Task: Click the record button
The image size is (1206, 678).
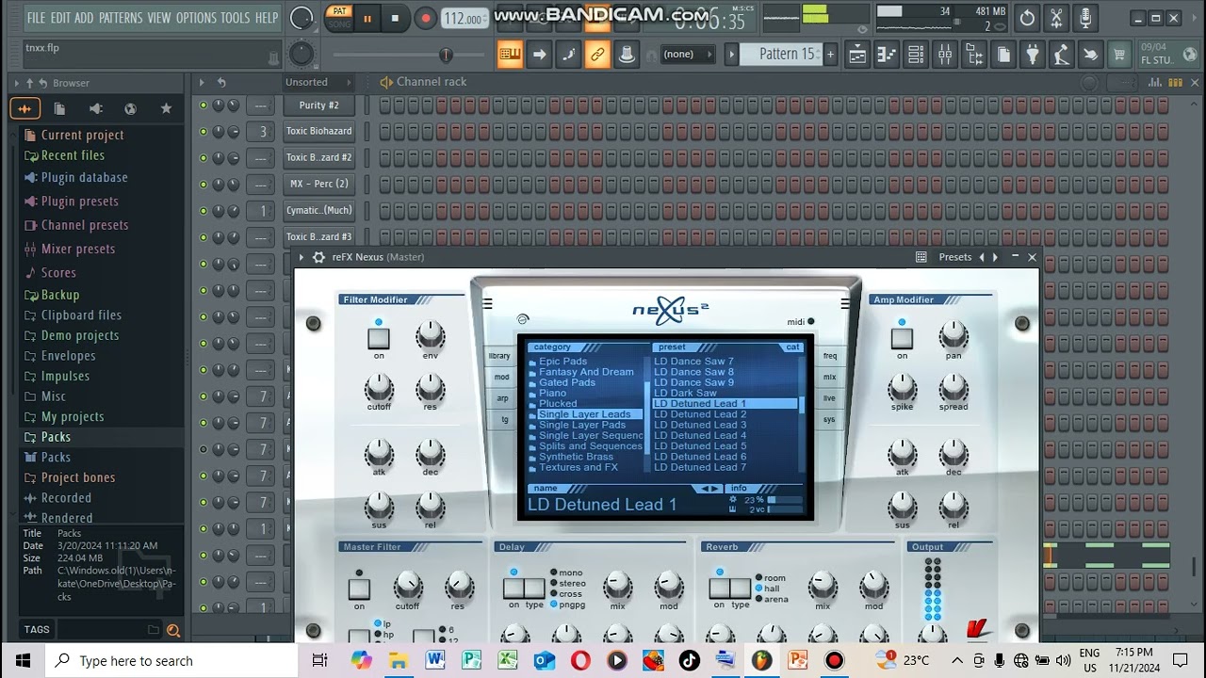Action: (x=425, y=18)
